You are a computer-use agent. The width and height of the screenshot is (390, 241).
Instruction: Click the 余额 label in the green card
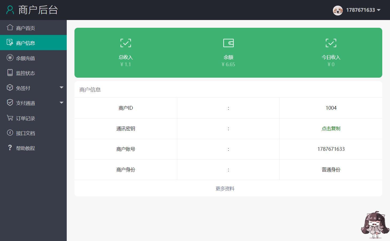[229, 57]
